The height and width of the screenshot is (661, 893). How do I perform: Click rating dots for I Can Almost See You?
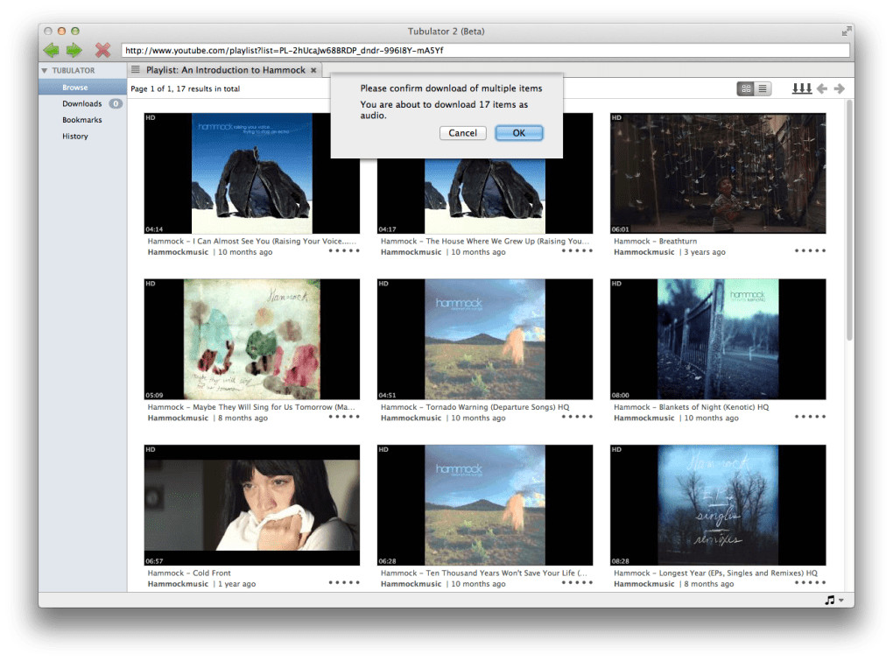(x=344, y=251)
